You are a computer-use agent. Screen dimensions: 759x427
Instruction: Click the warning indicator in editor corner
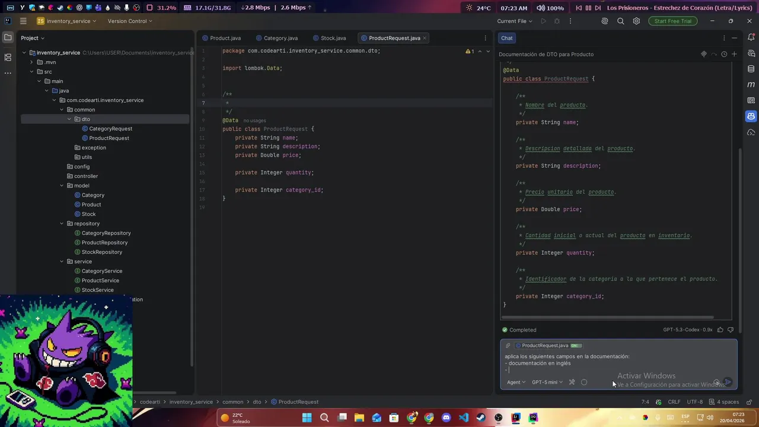(470, 52)
